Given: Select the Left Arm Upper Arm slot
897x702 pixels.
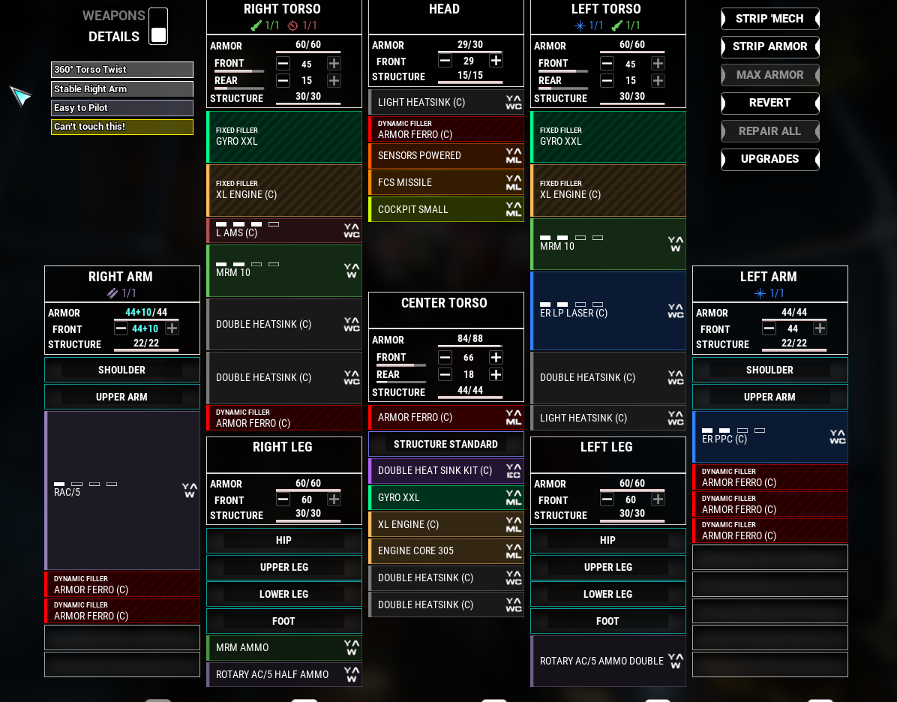Looking at the screenshot, I should (770, 397).
